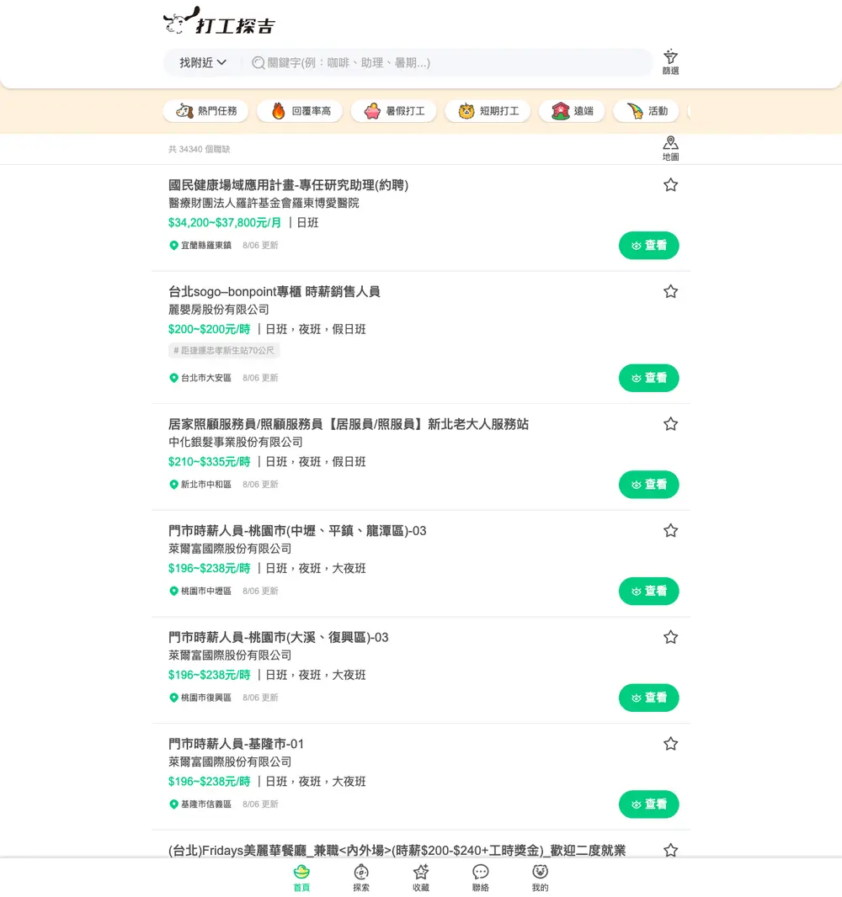This screenshot has height=897, width=842.
Task: Click the 共 34340 個職缺 count text
Action: pos(200,149)
